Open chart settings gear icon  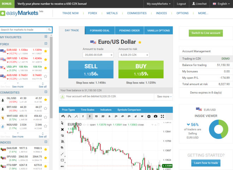point(149,116)
